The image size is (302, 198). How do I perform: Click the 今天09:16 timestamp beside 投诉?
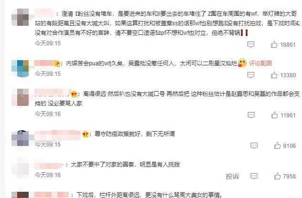click(48, 175)
